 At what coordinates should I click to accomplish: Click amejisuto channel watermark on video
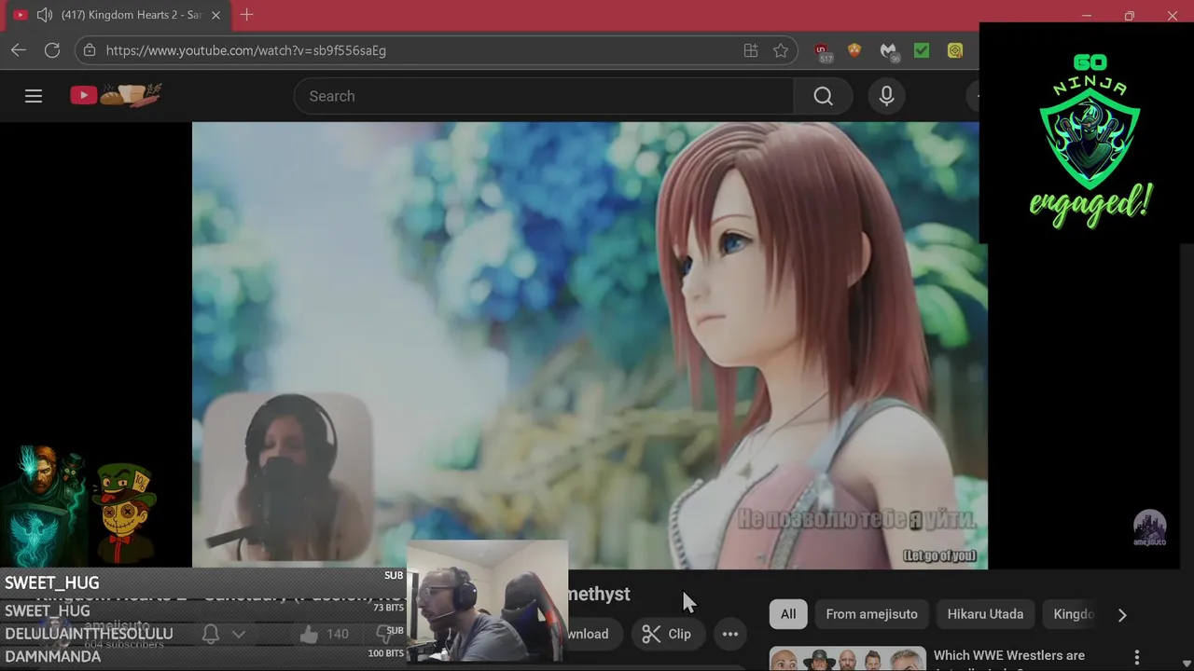1149,528
